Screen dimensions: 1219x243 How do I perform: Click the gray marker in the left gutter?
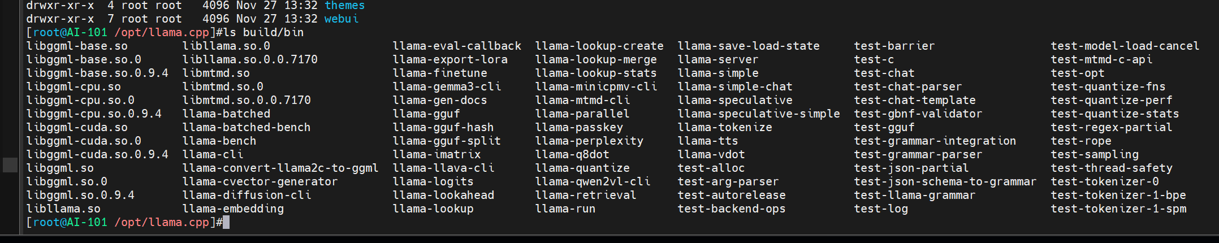coord(10,165)
